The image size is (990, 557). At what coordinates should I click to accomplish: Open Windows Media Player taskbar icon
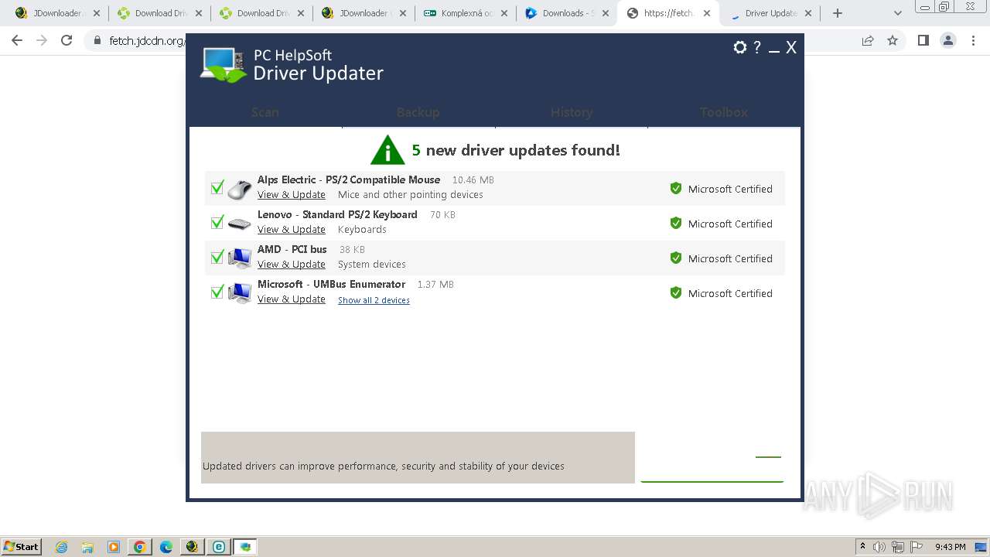pyautogui.click(x=114, y=547)
